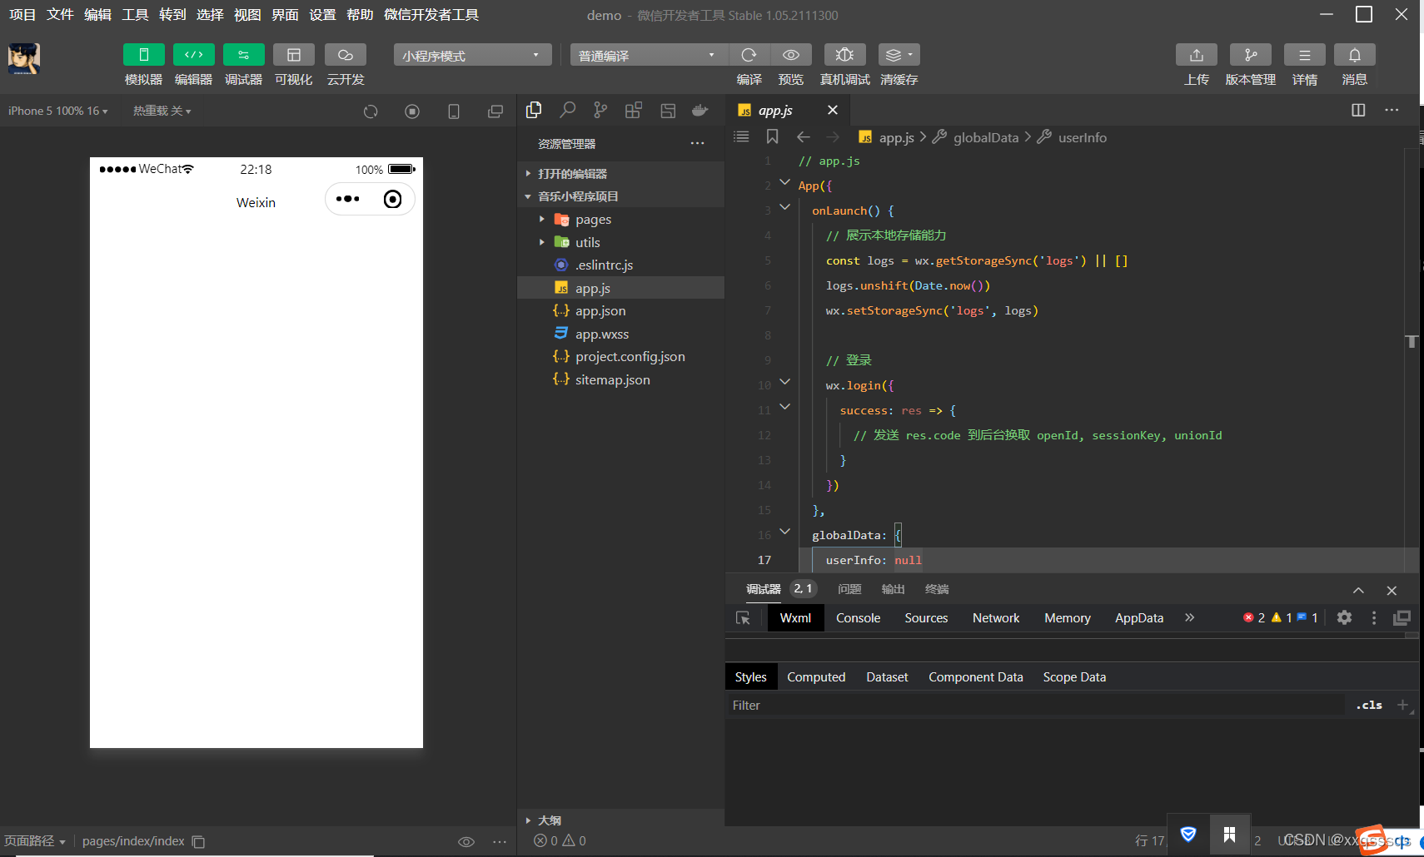Toggle the Simulator panel button
The width and height of the screenshot is (1424, 857).
[x=144, y=55]
